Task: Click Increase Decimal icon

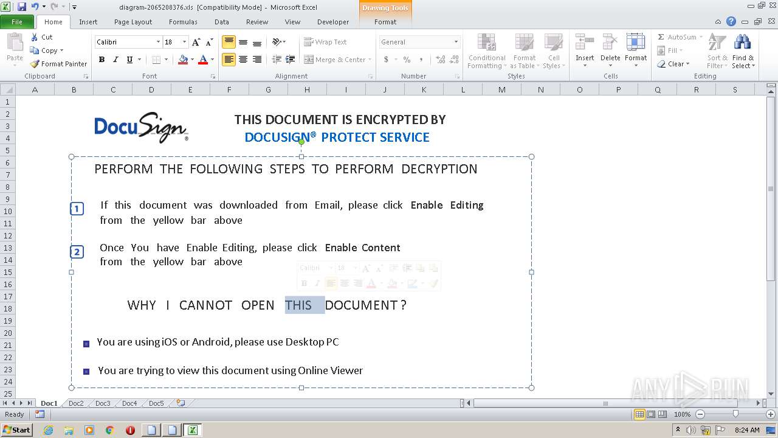Action: (440, 60)
